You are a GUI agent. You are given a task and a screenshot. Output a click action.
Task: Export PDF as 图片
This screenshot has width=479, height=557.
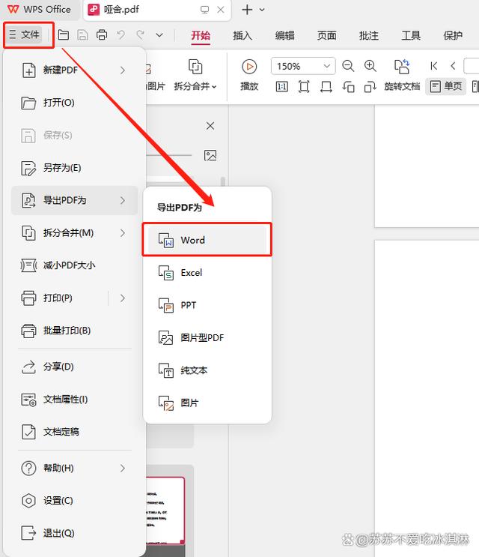[x=207, y=403]
